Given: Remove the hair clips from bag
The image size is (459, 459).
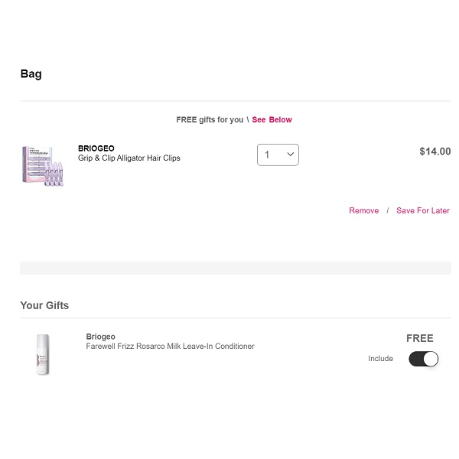Looking at the screenshot, I should pyautogui.click(x=363, y=210).
